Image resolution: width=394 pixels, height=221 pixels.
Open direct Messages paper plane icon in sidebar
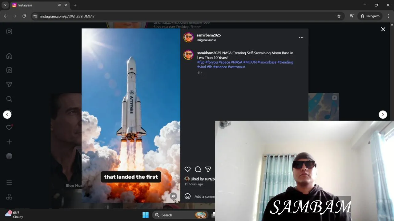[x=9, y=84]
